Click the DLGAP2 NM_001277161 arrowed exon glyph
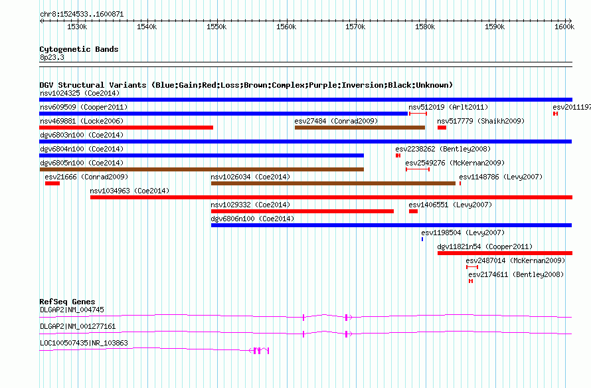591x388 pixels. 348,334
